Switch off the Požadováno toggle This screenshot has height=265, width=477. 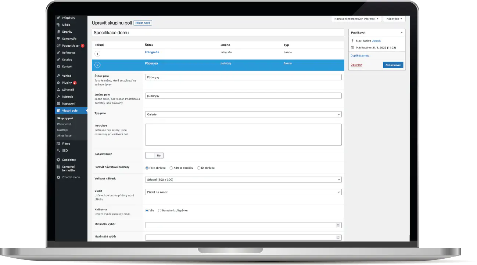pyautogui.click(x=154, y=155)
